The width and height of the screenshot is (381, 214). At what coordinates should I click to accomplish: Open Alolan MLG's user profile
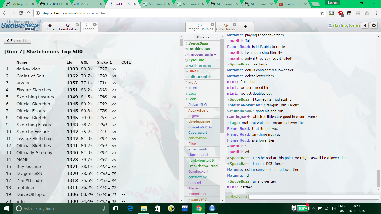[197, 104]
